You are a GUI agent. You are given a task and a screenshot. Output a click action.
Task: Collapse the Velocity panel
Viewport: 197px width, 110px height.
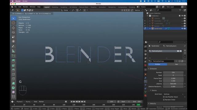tap(153, 104)
